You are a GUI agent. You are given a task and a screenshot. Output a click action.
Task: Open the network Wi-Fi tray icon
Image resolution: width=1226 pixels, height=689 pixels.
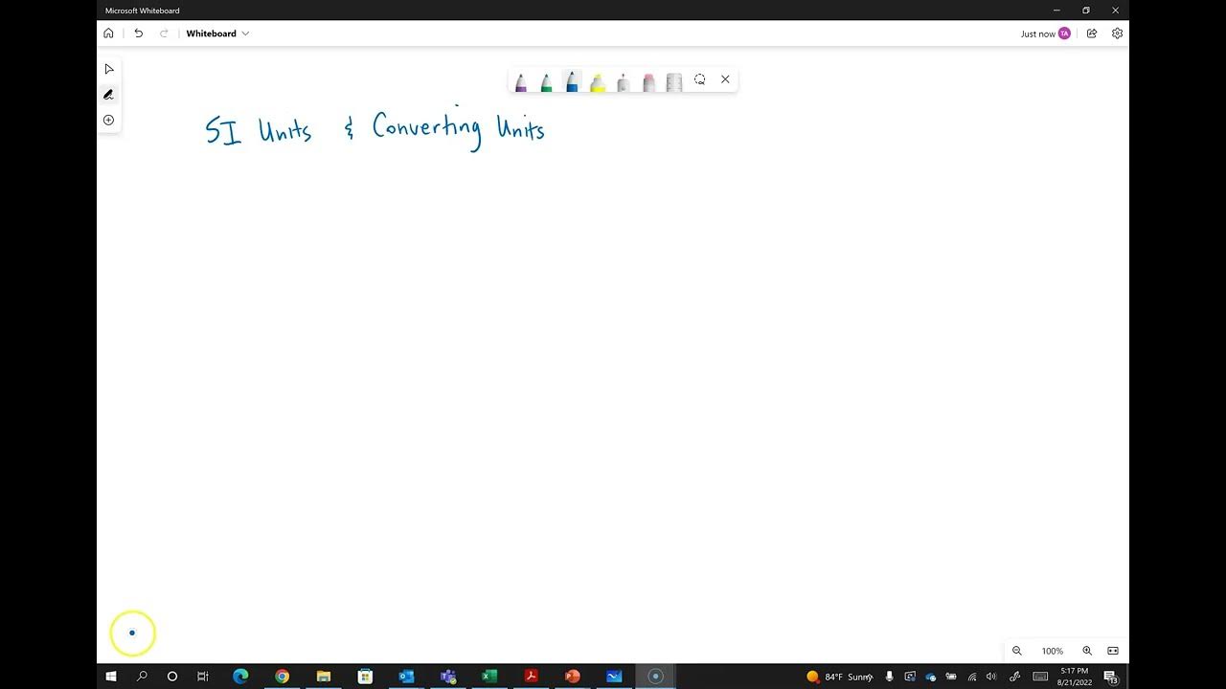coord(972,677)
